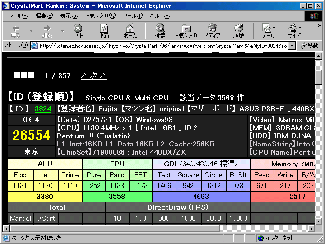Open the ツール(T) menu
Screen dimensions: 325x244
[133, 16]
